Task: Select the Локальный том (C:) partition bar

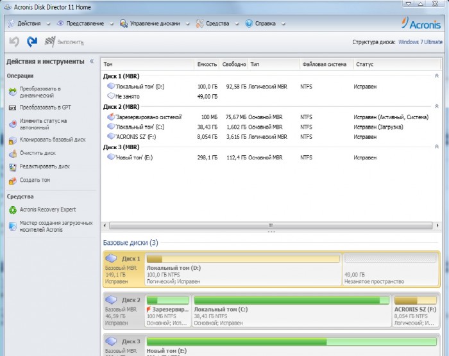Action: click(x=291, y=309)
